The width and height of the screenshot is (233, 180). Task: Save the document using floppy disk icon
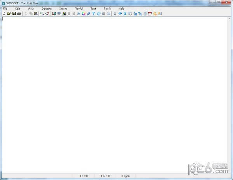tap(14, 14)
